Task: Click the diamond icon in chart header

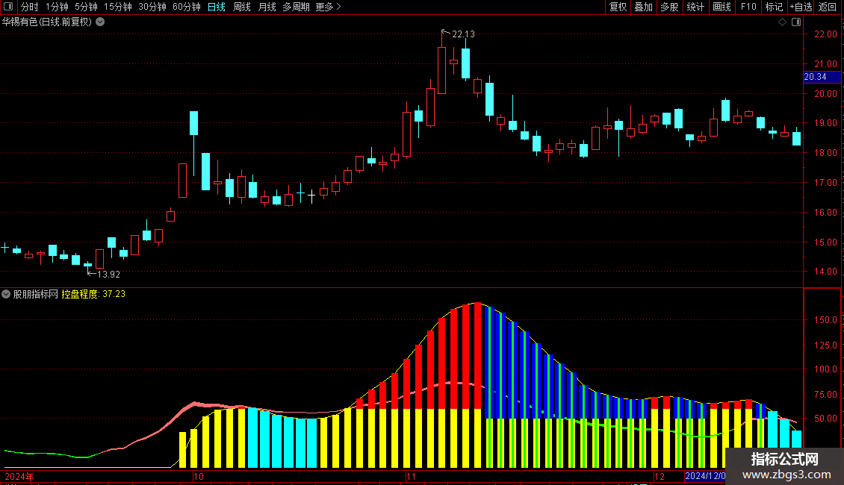Action: point(783,22)
